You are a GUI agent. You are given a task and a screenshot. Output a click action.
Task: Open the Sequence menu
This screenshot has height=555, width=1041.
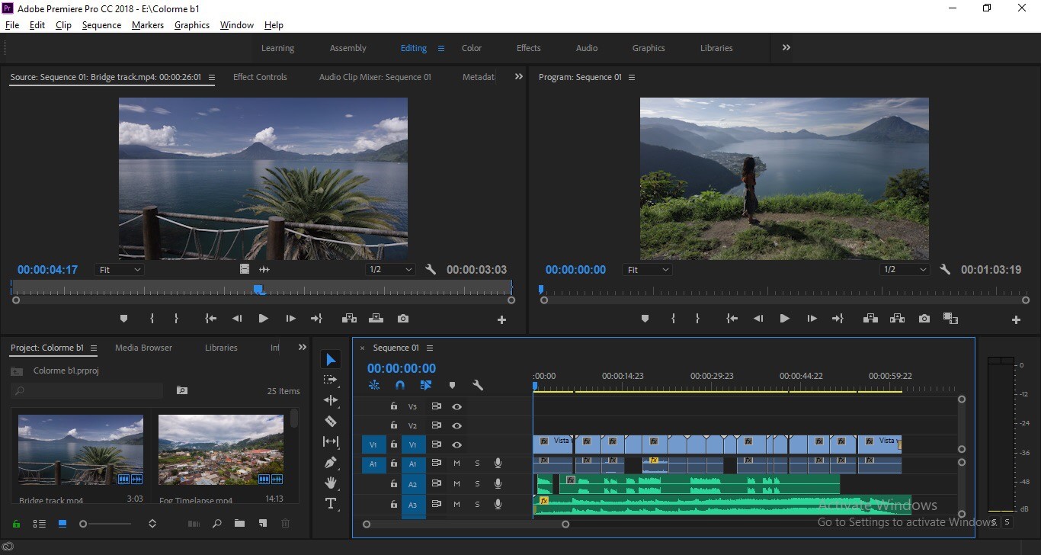pyautogui.click(x=101, y=25)
